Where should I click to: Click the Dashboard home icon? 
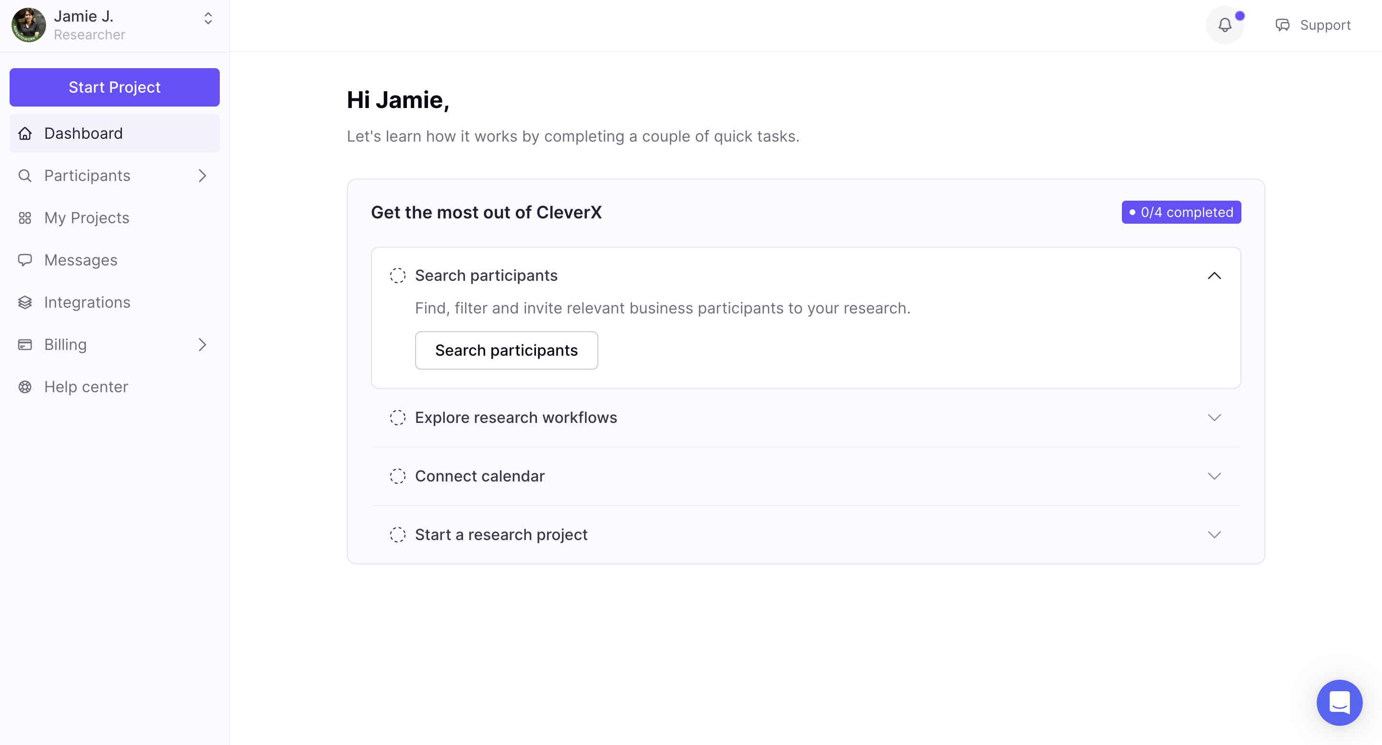(24, 133)
